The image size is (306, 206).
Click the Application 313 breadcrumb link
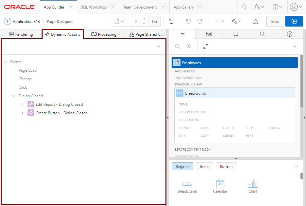coord(26,22)
